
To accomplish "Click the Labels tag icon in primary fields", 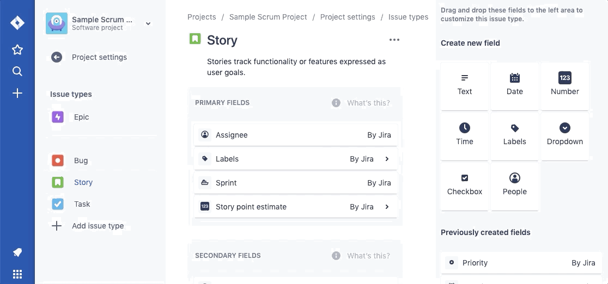I will pyautogui.click(x=205, y=158).
